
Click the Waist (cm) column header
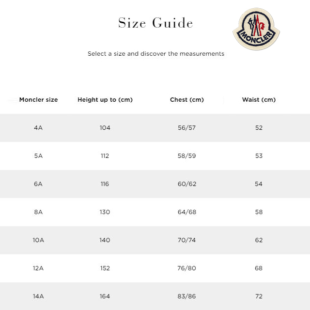pos(259,100)
